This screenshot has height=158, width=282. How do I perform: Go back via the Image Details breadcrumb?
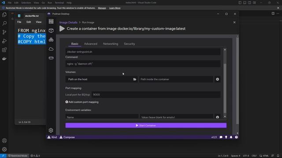[x=68, y=22]
